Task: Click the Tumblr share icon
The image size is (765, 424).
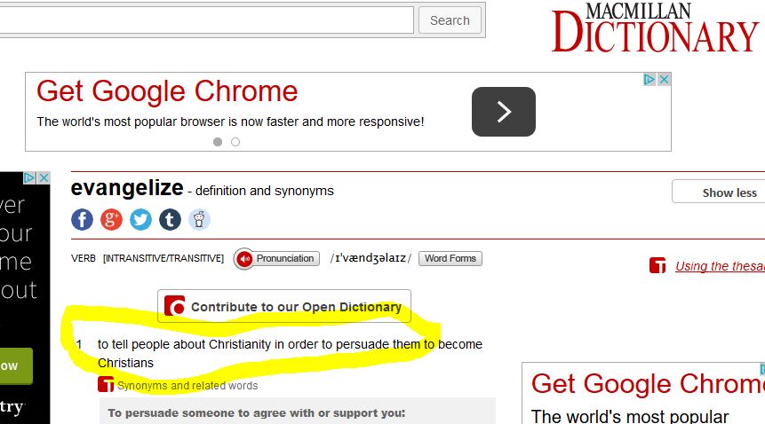Action: point(170,219)
